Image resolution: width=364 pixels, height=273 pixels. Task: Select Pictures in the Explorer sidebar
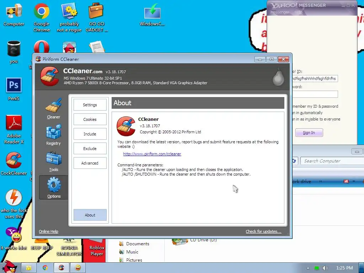(x=131, y=260)
